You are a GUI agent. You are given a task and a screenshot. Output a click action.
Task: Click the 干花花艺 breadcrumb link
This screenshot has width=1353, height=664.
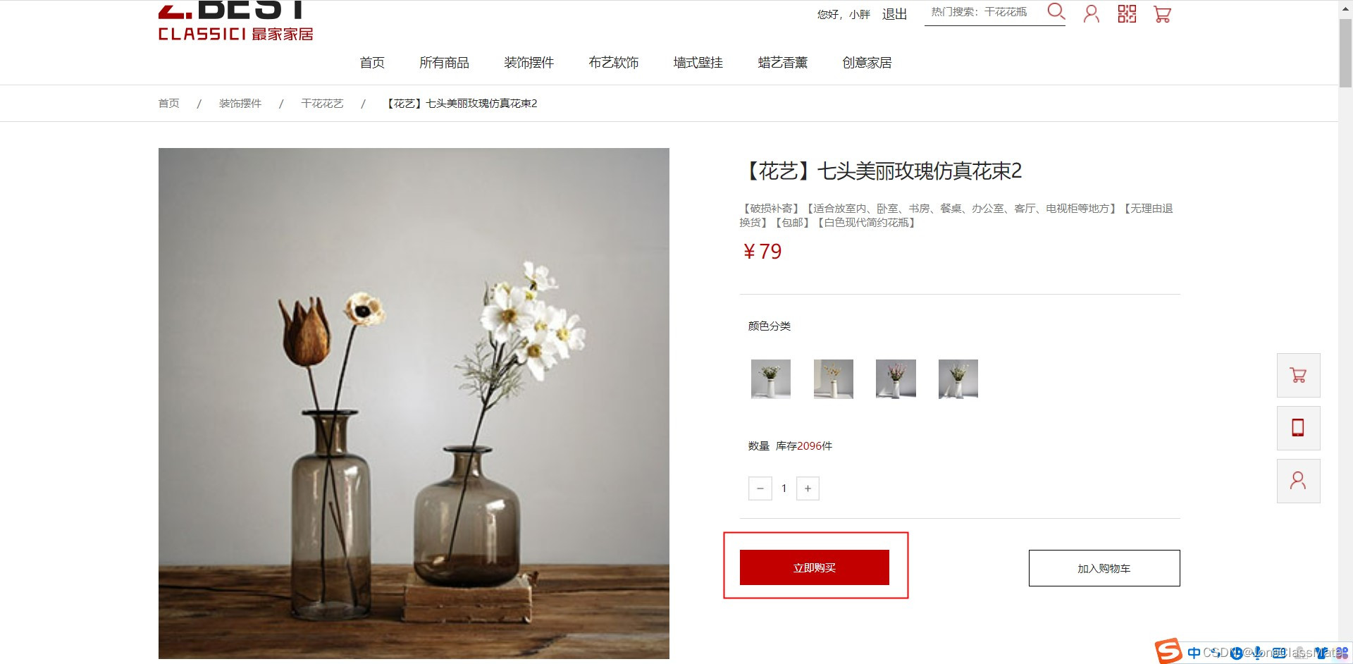[322, 104]
